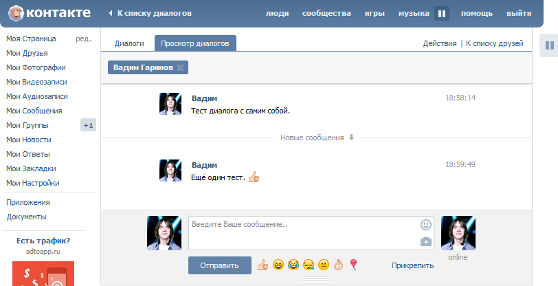Insert the tears of joy emoji
The width and height of the screenshot is (558, 286).
coord(293,265)
